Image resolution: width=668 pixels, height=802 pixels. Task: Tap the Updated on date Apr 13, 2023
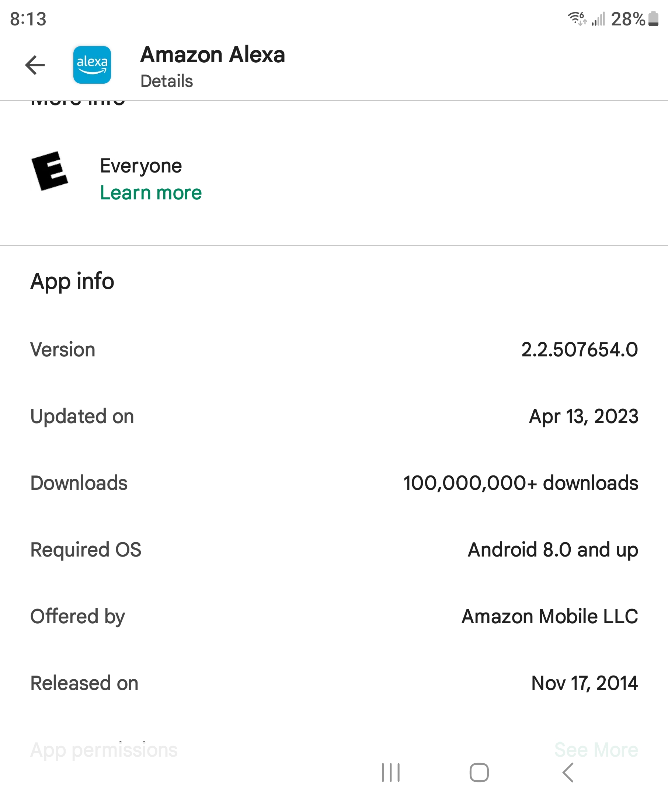click(x=583, y=416)
